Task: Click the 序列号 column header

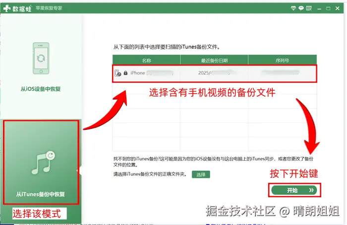Action: tap(283, 60)
